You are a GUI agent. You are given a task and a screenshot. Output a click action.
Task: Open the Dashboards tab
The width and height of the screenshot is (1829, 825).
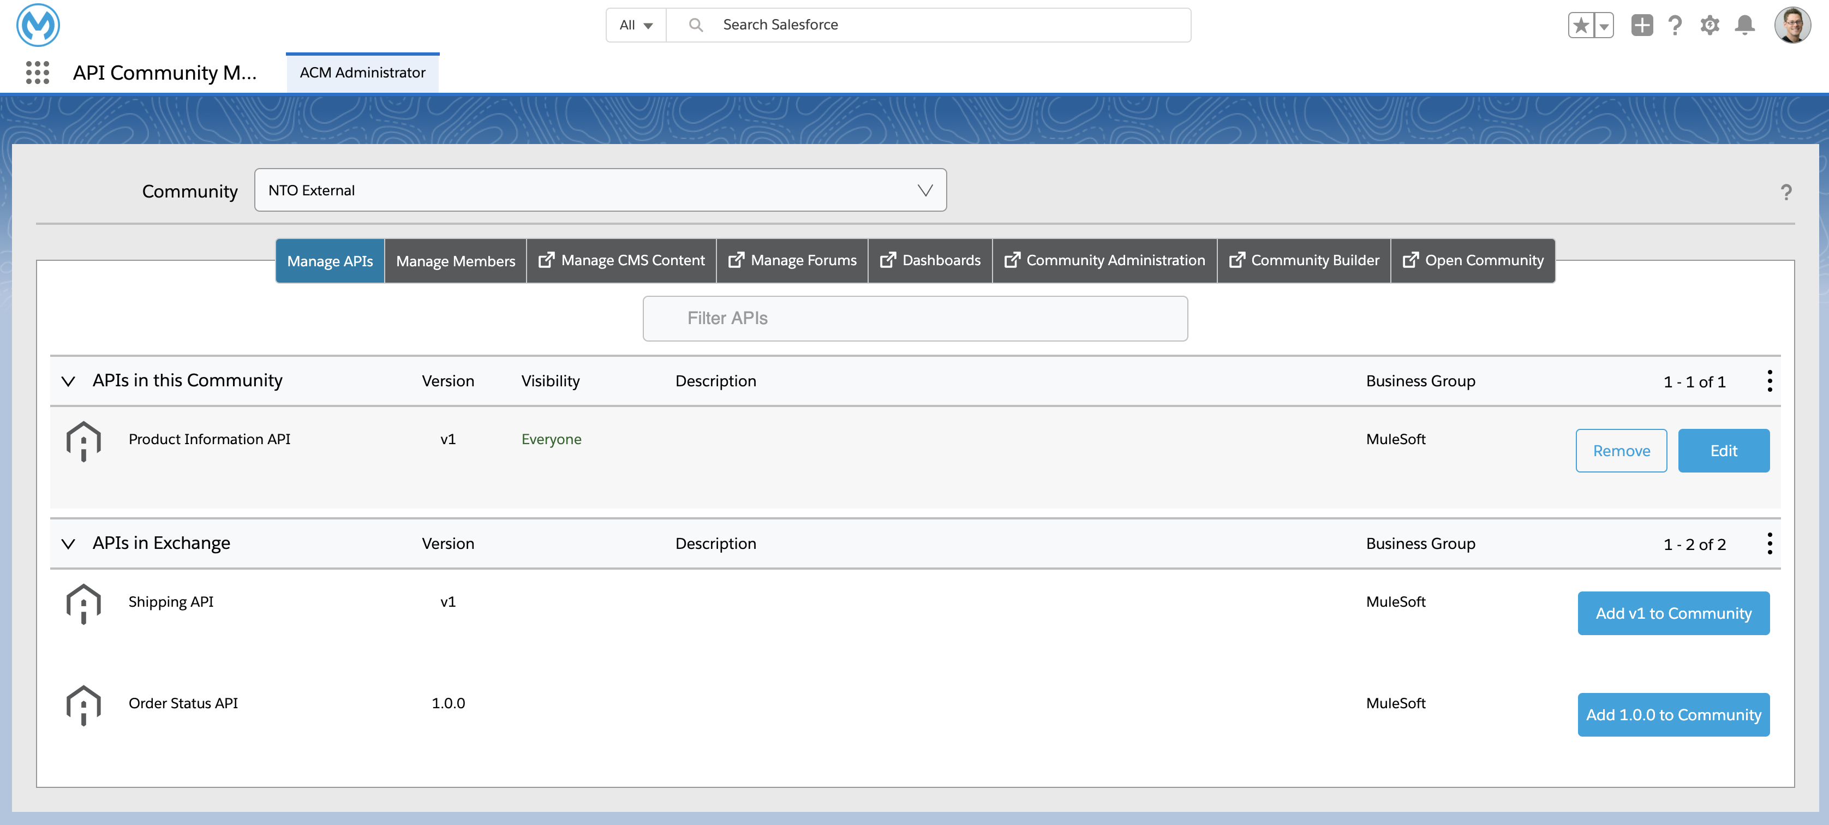[930, 260]
